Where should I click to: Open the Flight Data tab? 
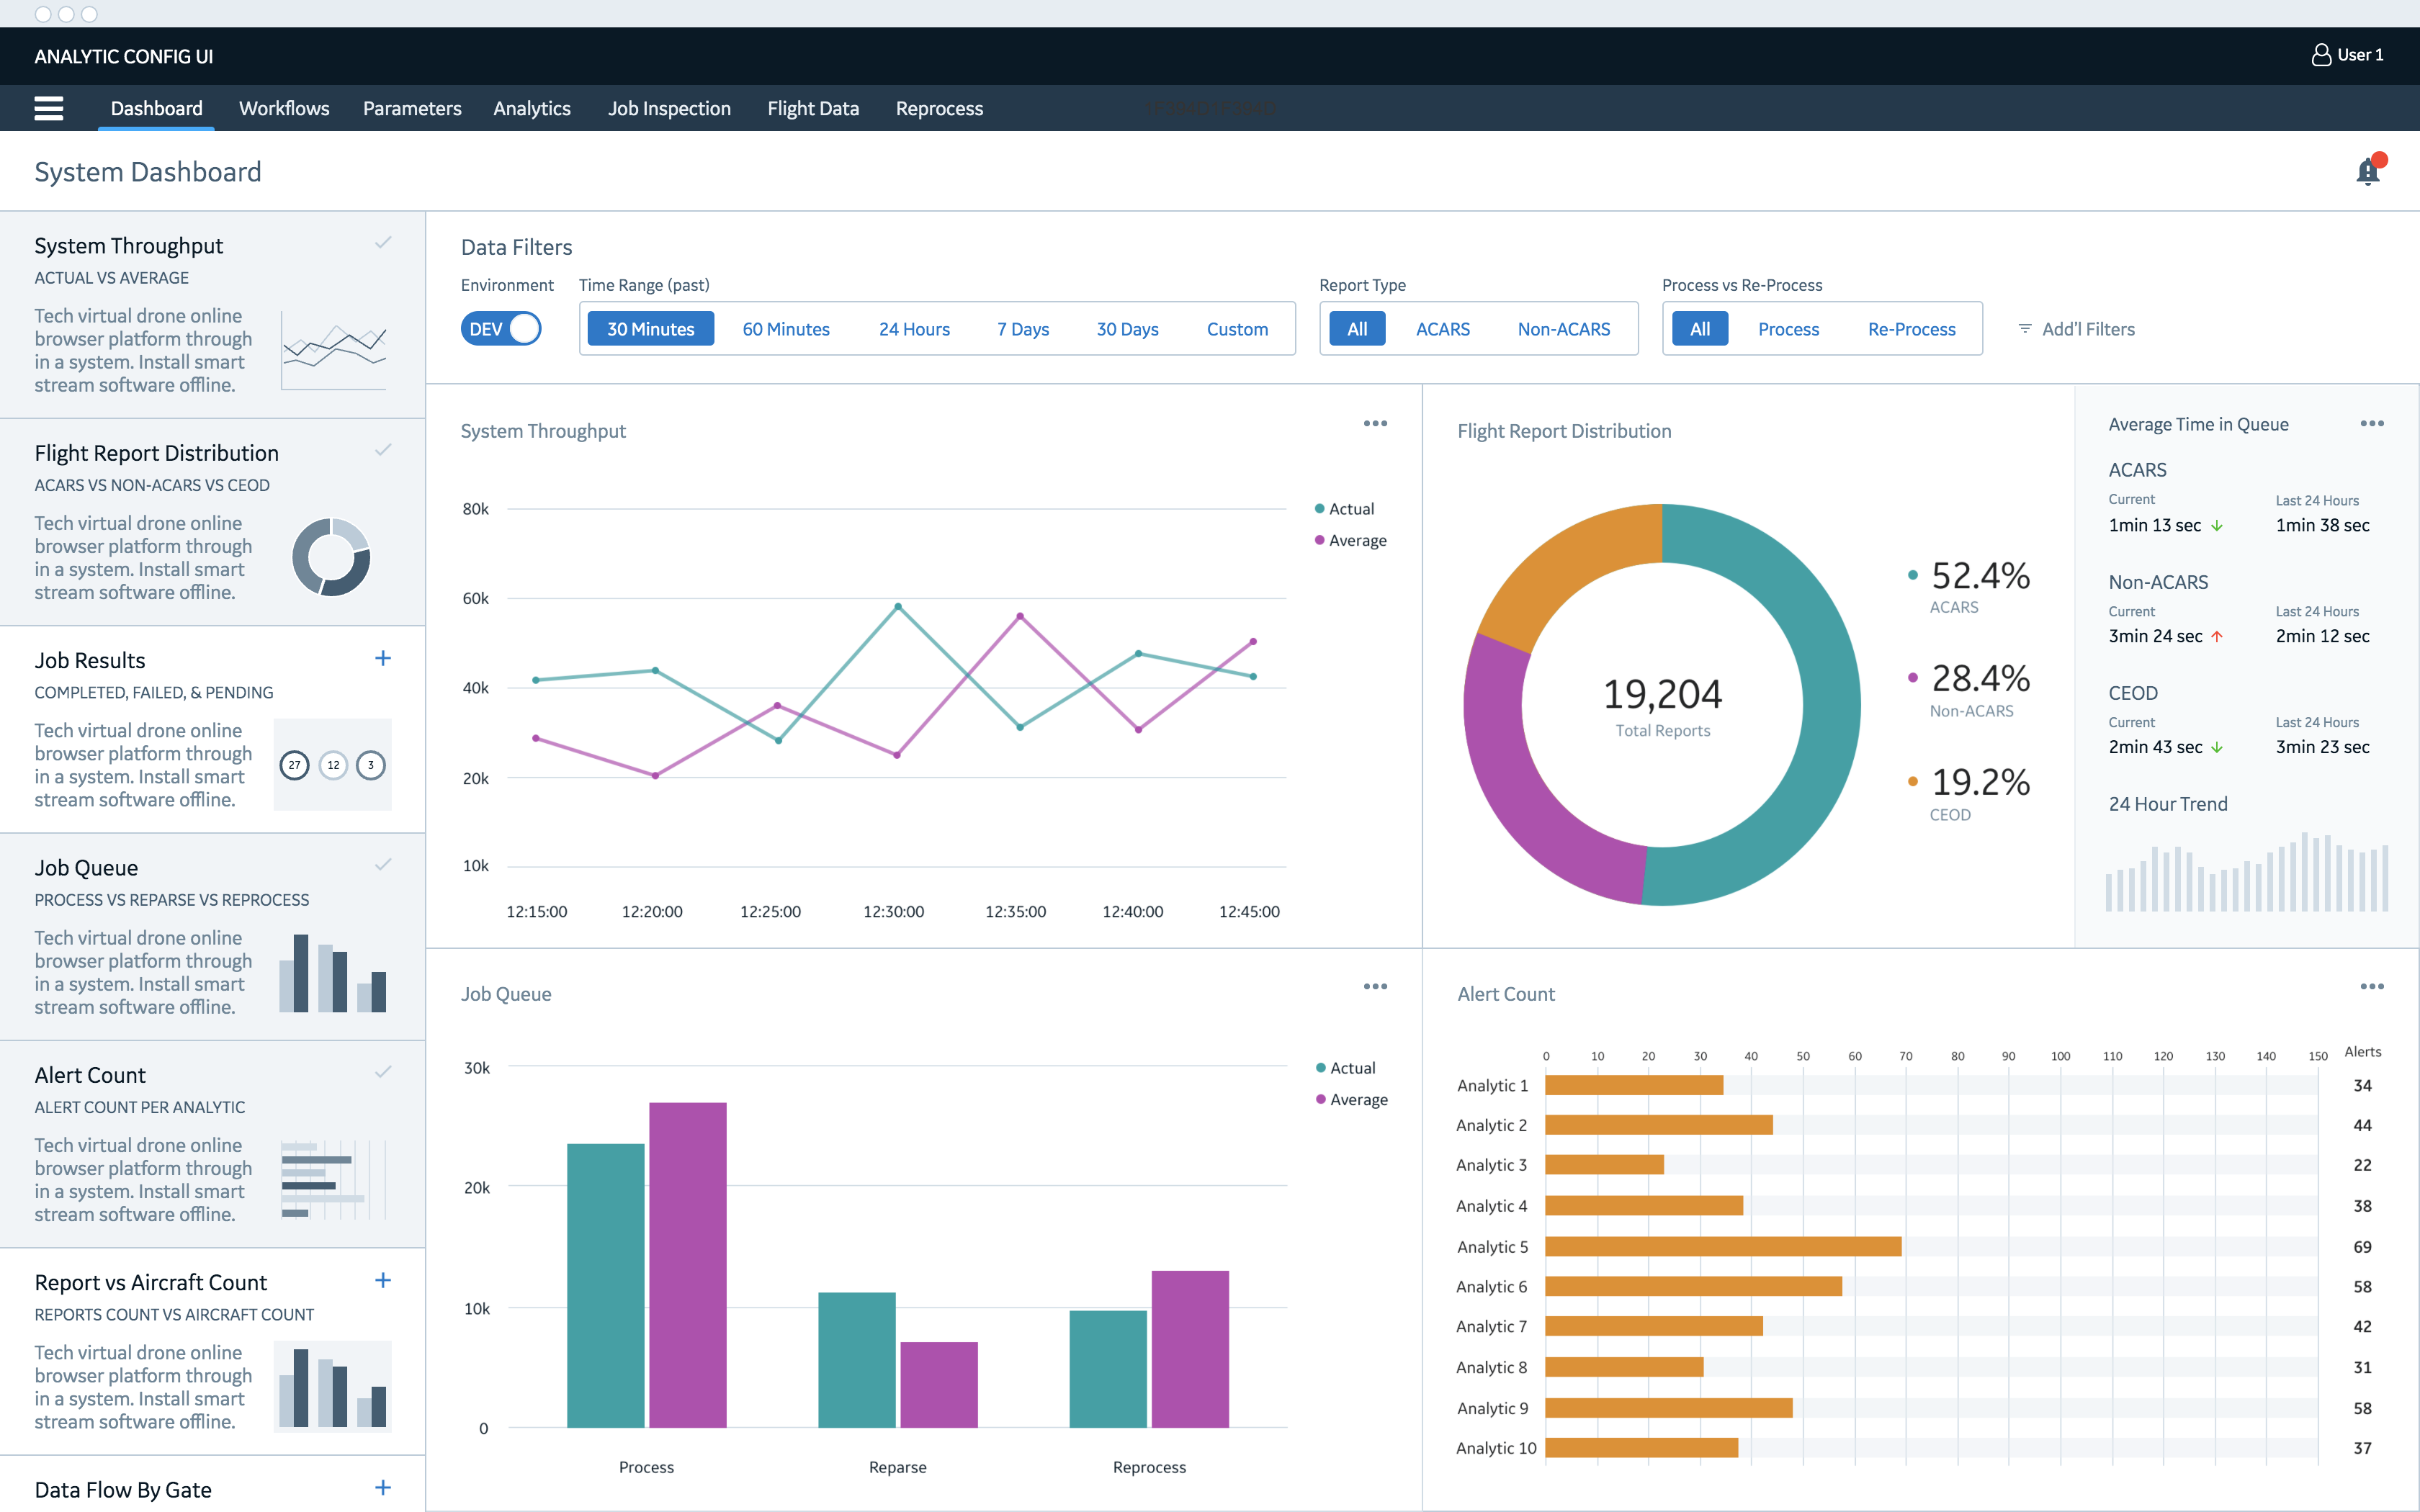click(x=813, y=108)
